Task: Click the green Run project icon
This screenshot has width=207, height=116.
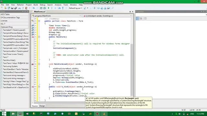Action: click(x=49, y=8)
